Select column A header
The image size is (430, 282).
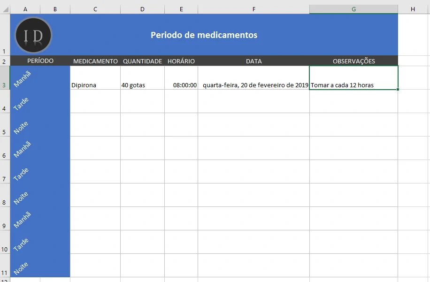click(x=25, y=8)
